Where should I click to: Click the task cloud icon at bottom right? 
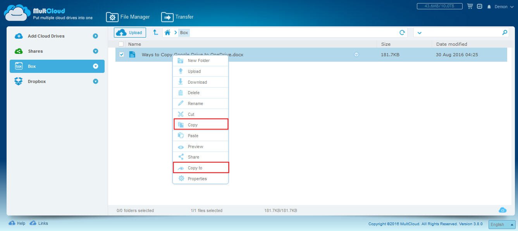point(503,210)
